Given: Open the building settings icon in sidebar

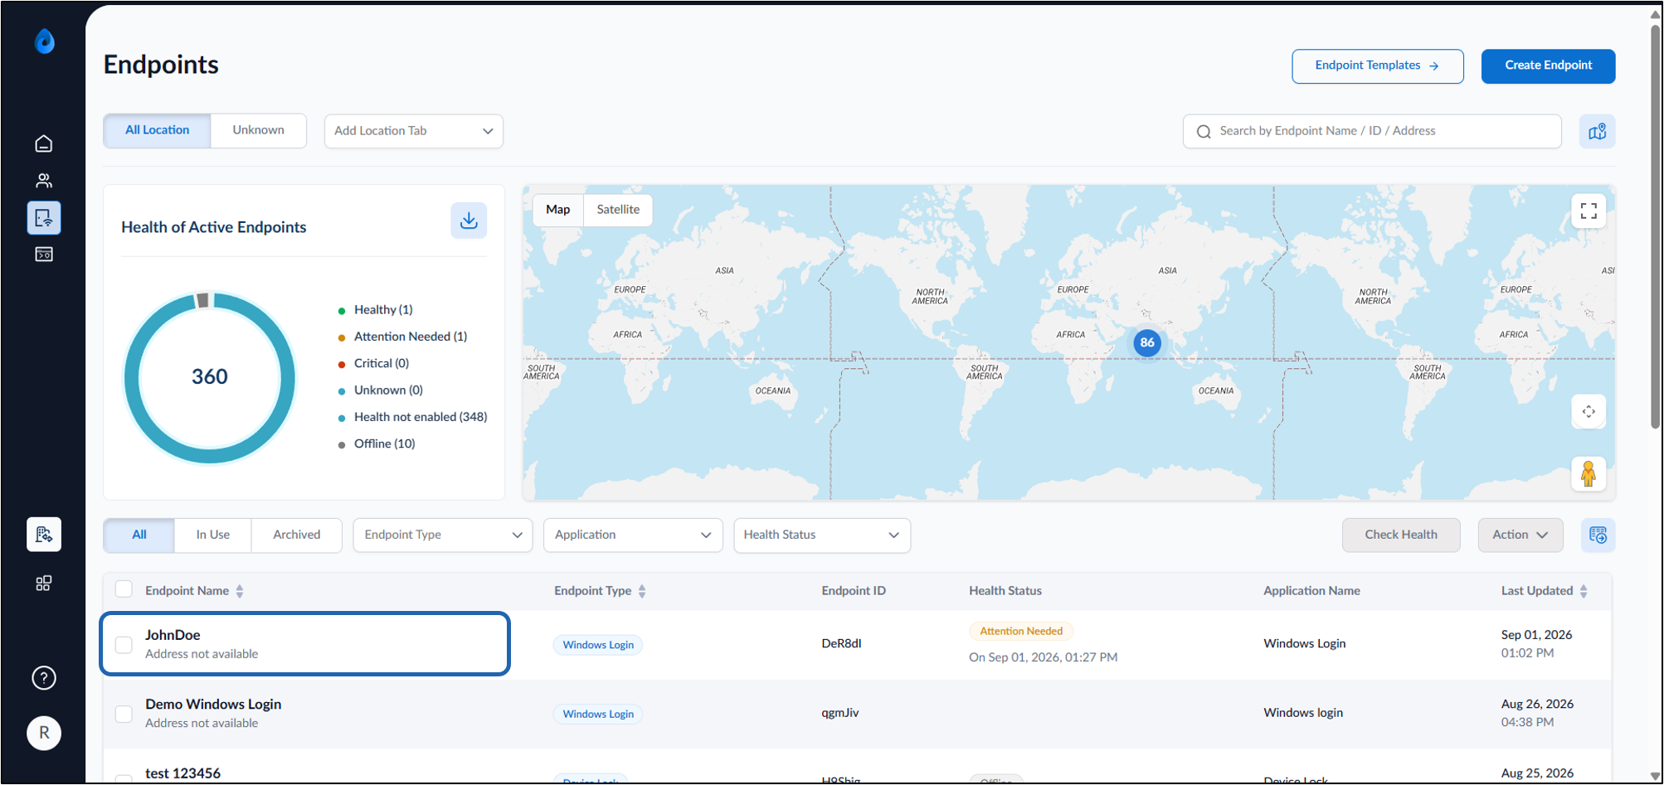Looking at the screenshot, I should tap(44, 535).
